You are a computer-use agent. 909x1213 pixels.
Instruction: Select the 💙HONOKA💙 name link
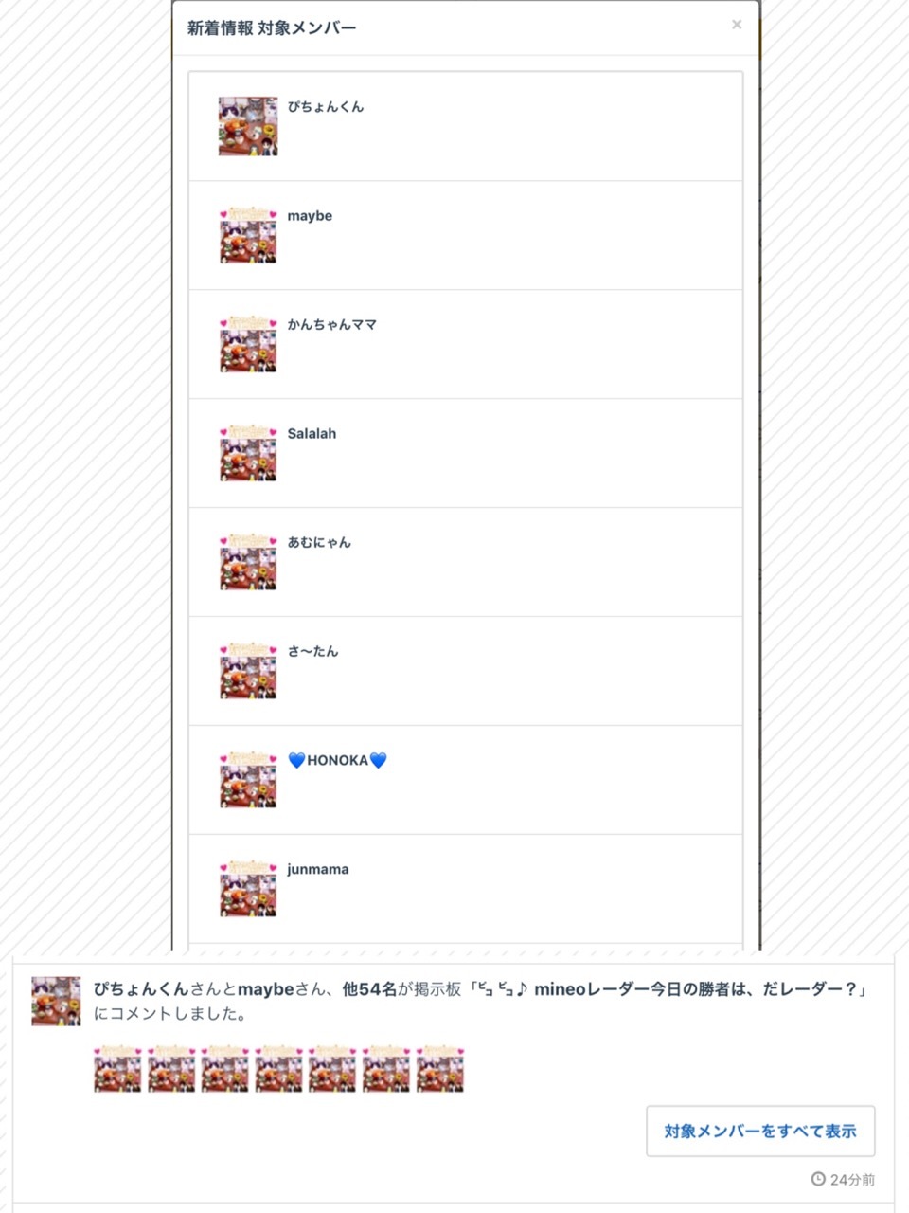[x=337, y=760]
